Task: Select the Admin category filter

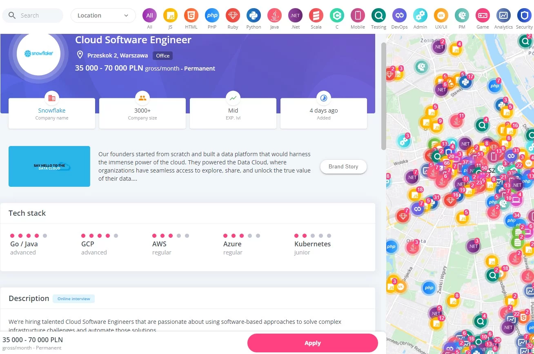Action: 420,15
